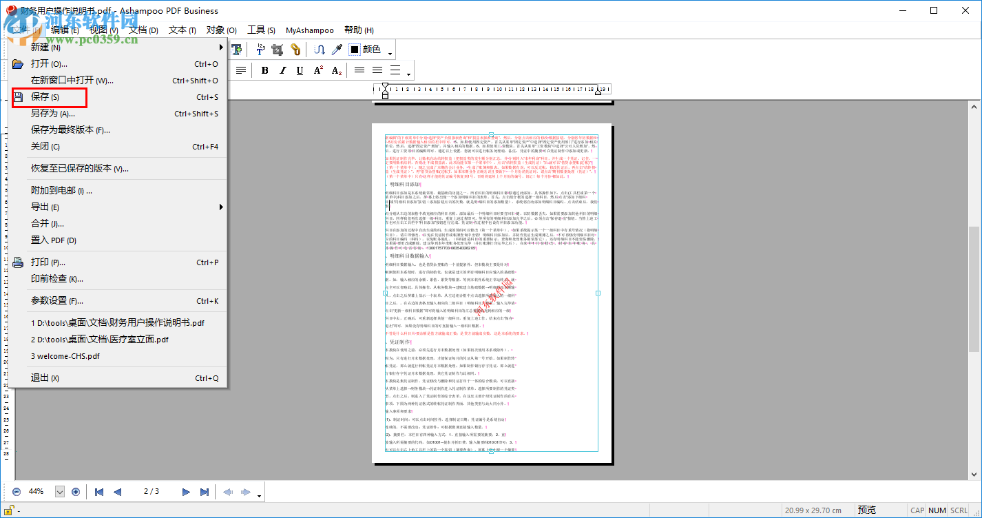Click the curved arrow tool icon
Screen dimensions: 982x518
319,50
